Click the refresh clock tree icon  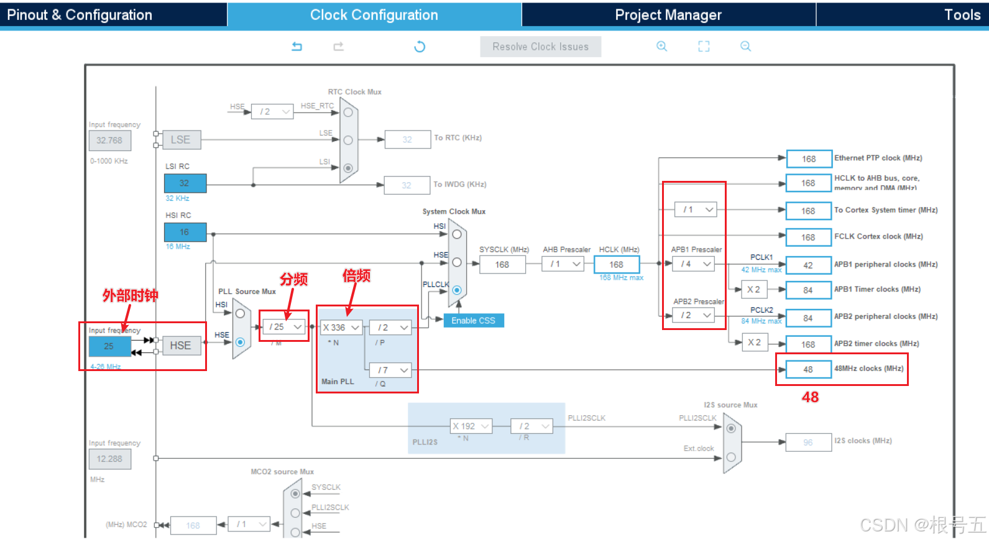coord(420,47)
